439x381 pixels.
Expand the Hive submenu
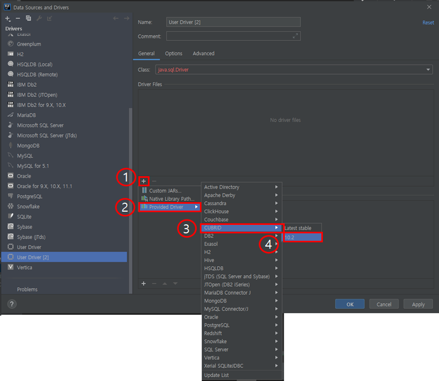(x=242, y=260)
